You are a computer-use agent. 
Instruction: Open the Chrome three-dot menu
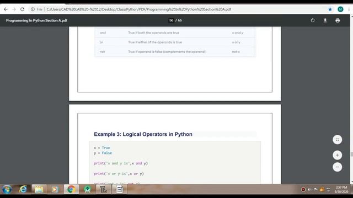click(x=349, y=9)
